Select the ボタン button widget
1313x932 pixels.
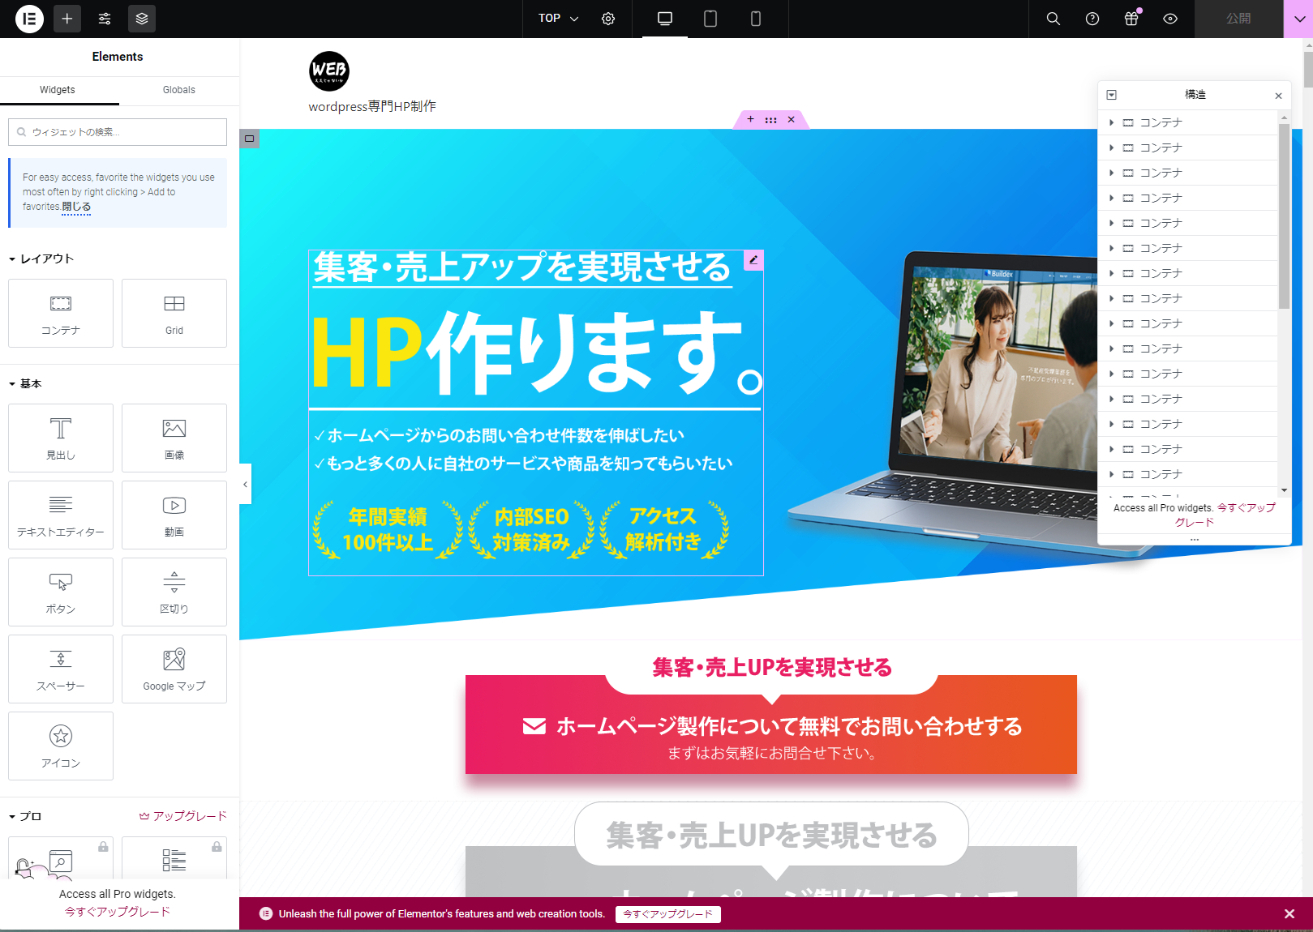[x=61, y=592]
